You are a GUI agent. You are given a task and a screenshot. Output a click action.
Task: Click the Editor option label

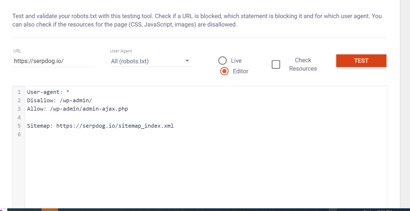pyautogui.click(x=241, y=71)
